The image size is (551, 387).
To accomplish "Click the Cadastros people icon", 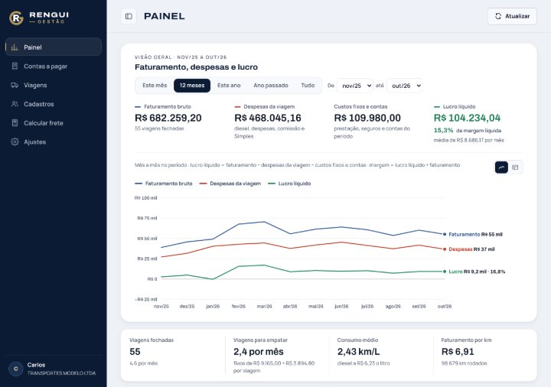I will pyautogui.click(x=15, y=104).
